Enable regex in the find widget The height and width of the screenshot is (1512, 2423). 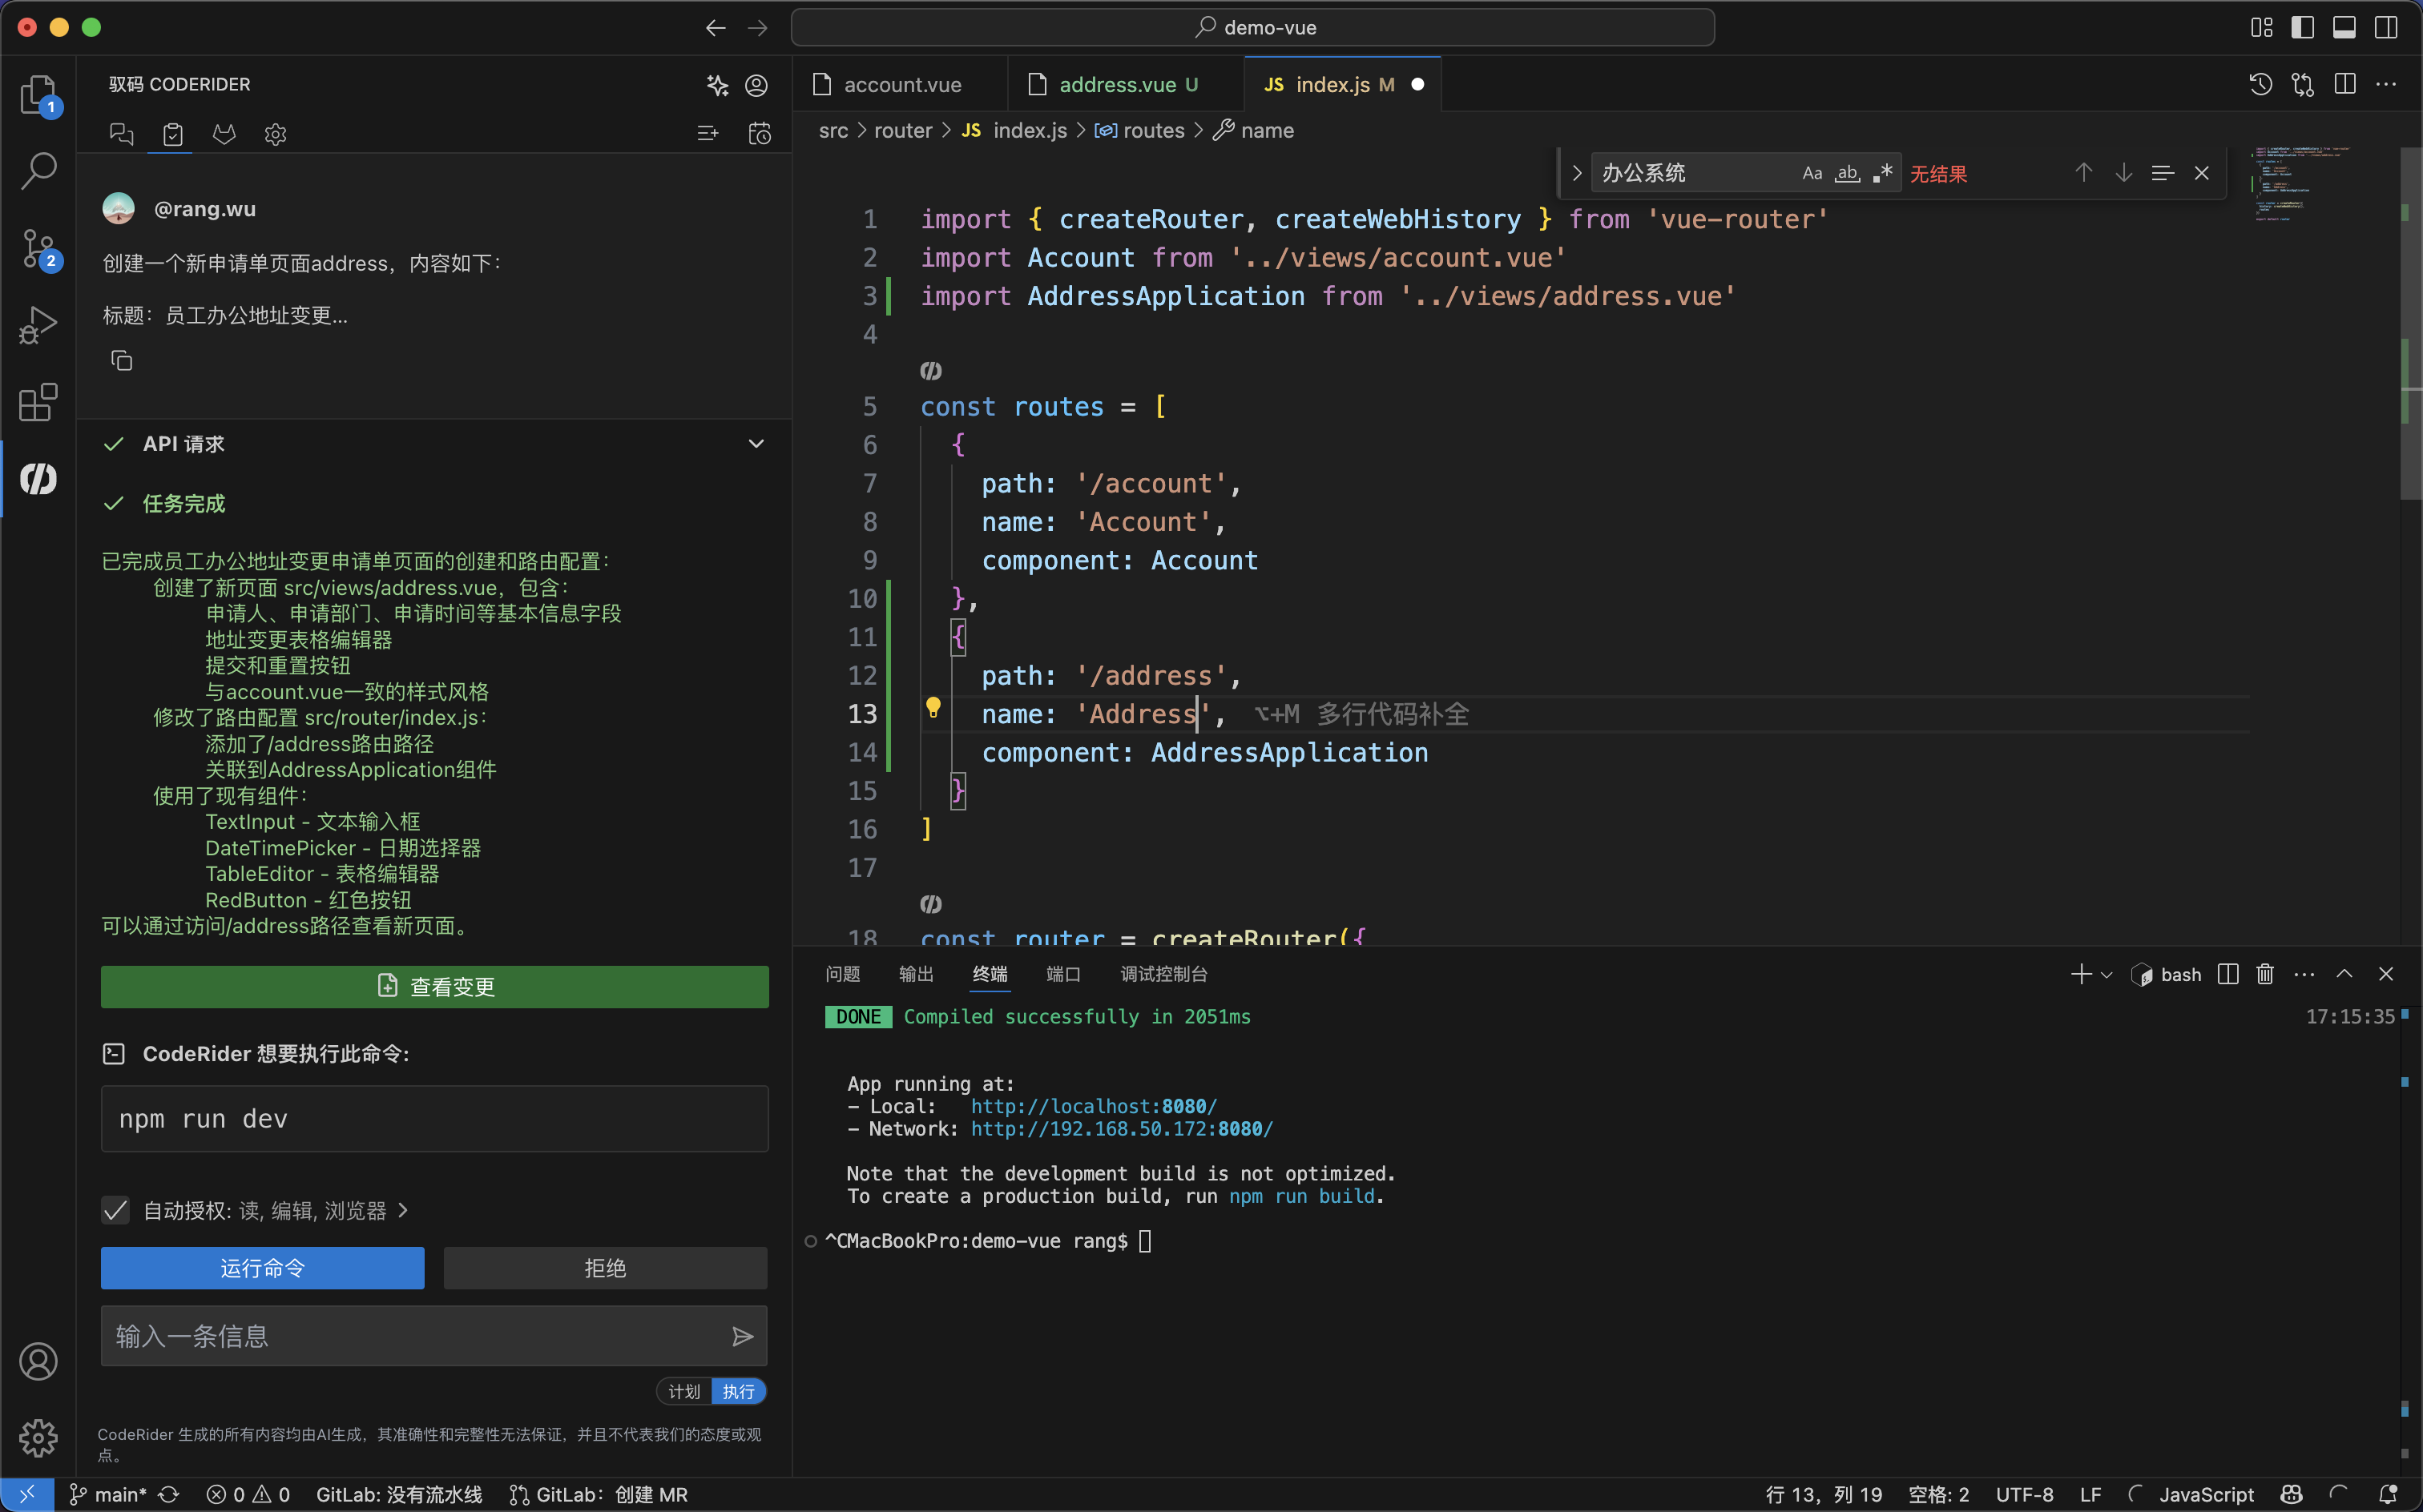tap(1882, 173)
